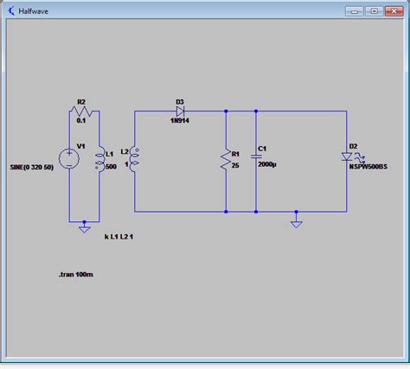Select the ground symbol under V1 loop

(x=85, y=229)
